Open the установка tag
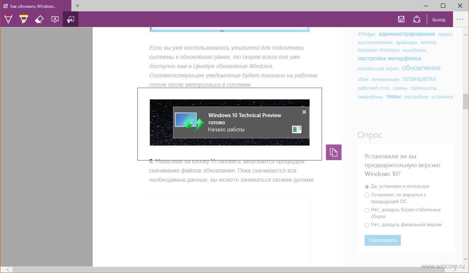 coord(442,97)
